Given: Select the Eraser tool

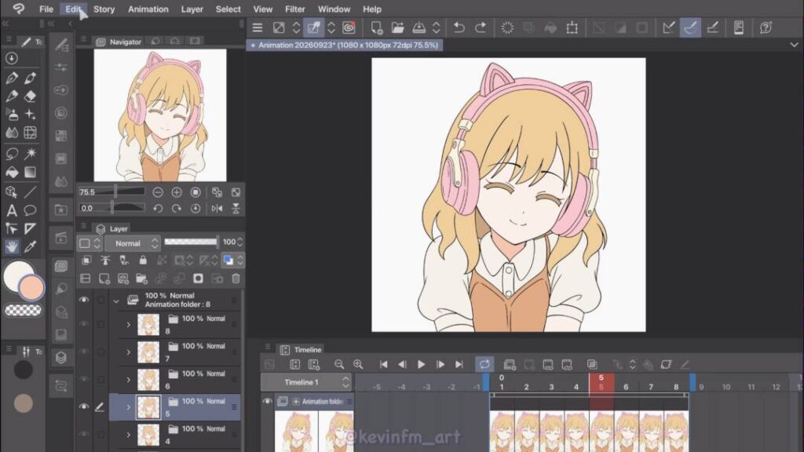Looking at the screenshot, I should point(31,96).
